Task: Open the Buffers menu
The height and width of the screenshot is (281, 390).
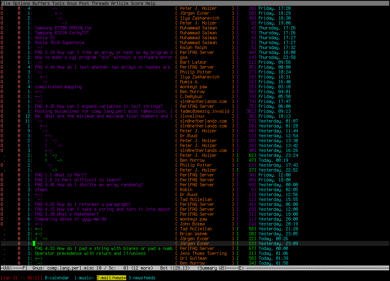Action: (41, 3)
